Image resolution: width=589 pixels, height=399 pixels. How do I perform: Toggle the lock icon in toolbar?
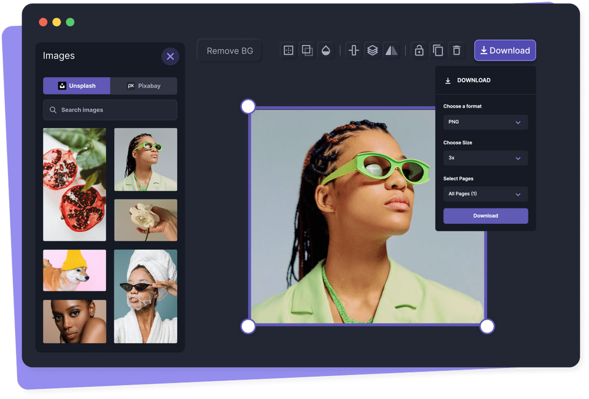click(x=419, y=50)
